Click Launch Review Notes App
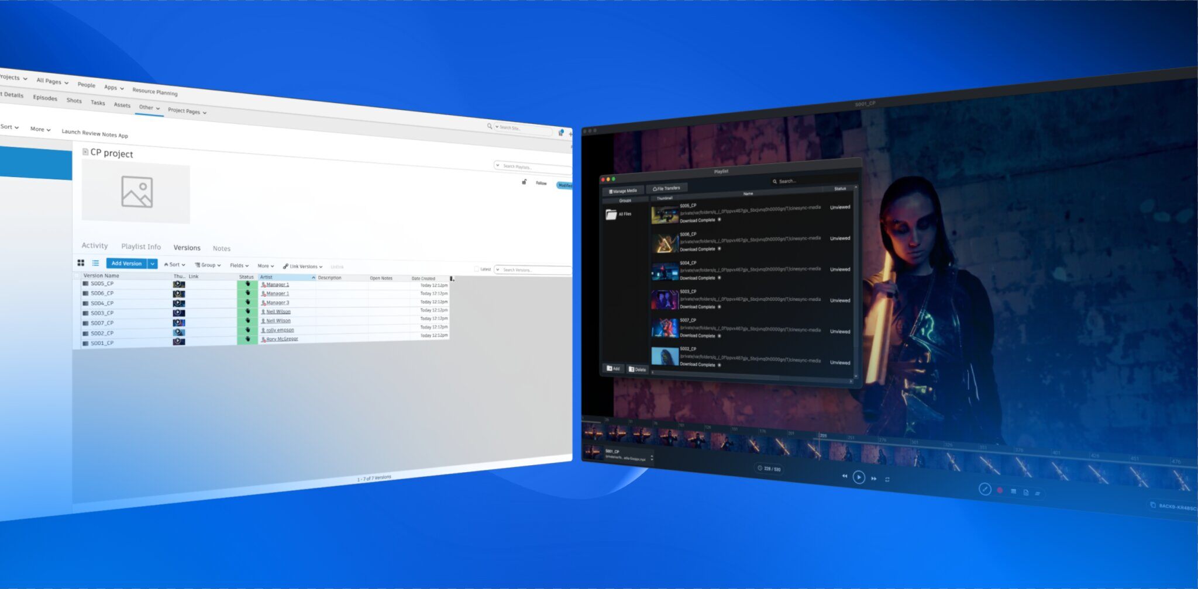Viewport: 1198px width, 589px height. point(95,134)
